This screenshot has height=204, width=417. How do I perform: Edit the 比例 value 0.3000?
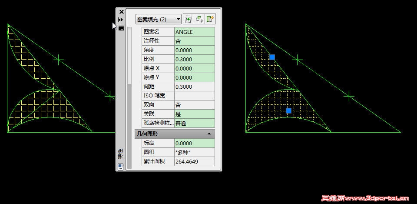coord(195,59)
